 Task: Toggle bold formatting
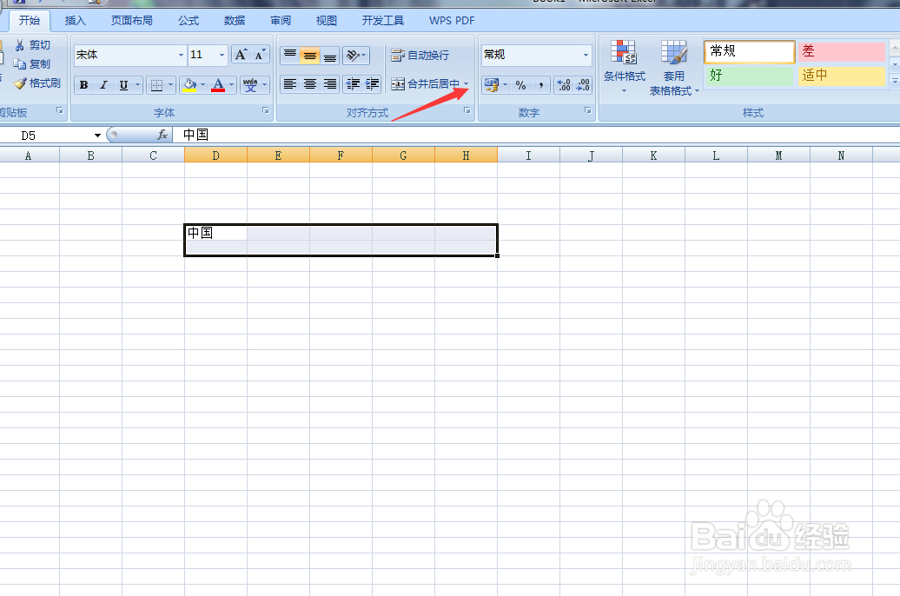pyautogui.click(x=83, y=85)
